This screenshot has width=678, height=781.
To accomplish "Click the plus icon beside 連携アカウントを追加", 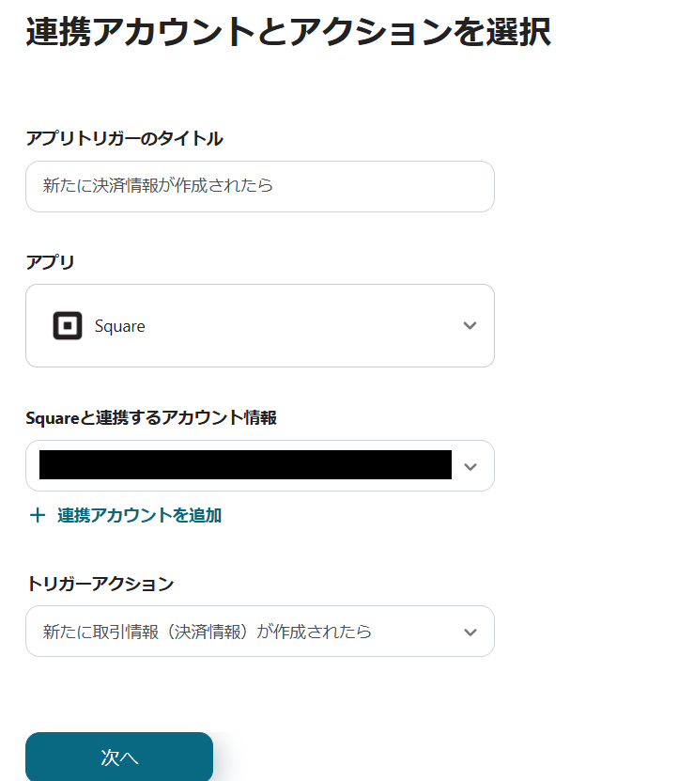I will [38, 515].
